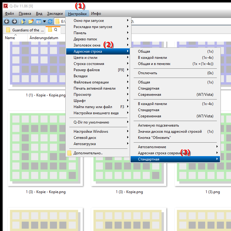Open the Адресная строка современная submenu

tap(175, 153)
